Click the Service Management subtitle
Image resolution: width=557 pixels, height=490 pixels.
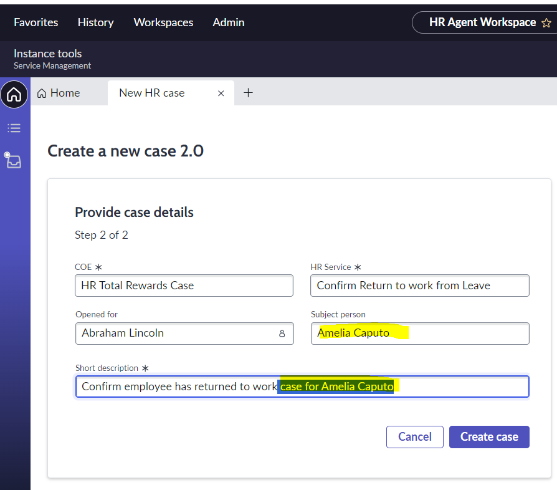(x=52, y=65)
